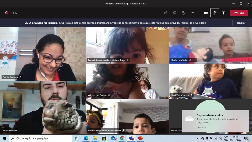The image size is (252, 142).
Task: Click the recording indicator icon
Action: 7,13
